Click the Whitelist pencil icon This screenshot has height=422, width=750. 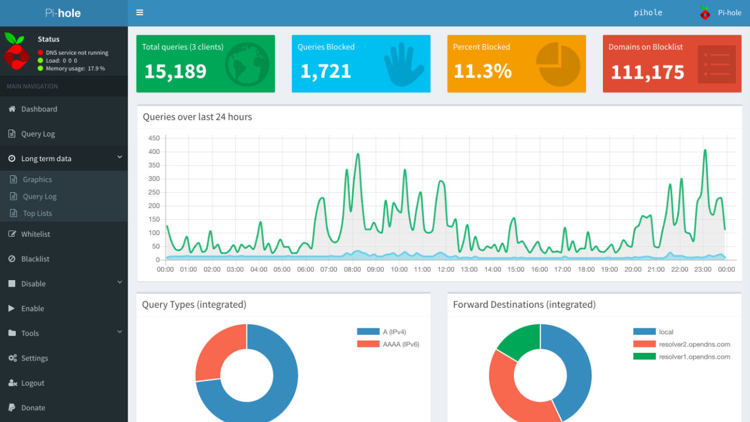pos(12,234)
